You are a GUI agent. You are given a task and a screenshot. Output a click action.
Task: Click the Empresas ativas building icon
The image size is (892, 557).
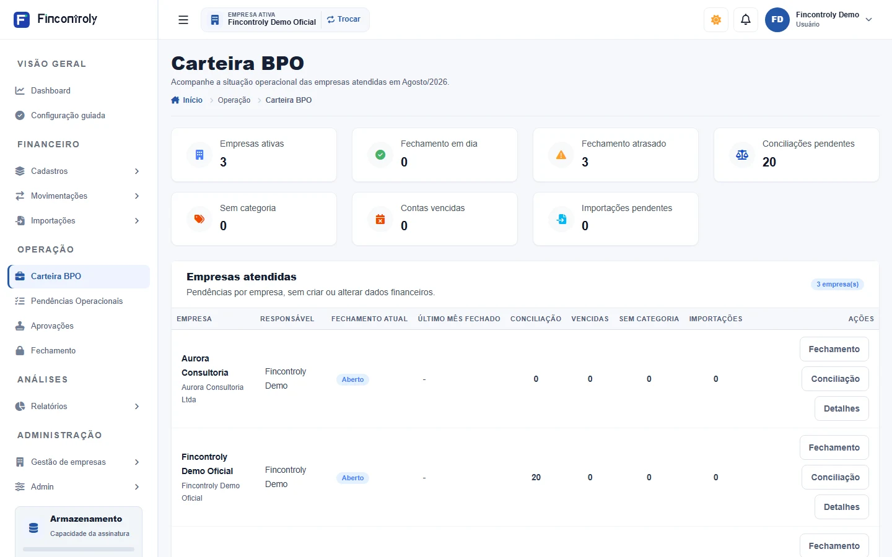199,155
